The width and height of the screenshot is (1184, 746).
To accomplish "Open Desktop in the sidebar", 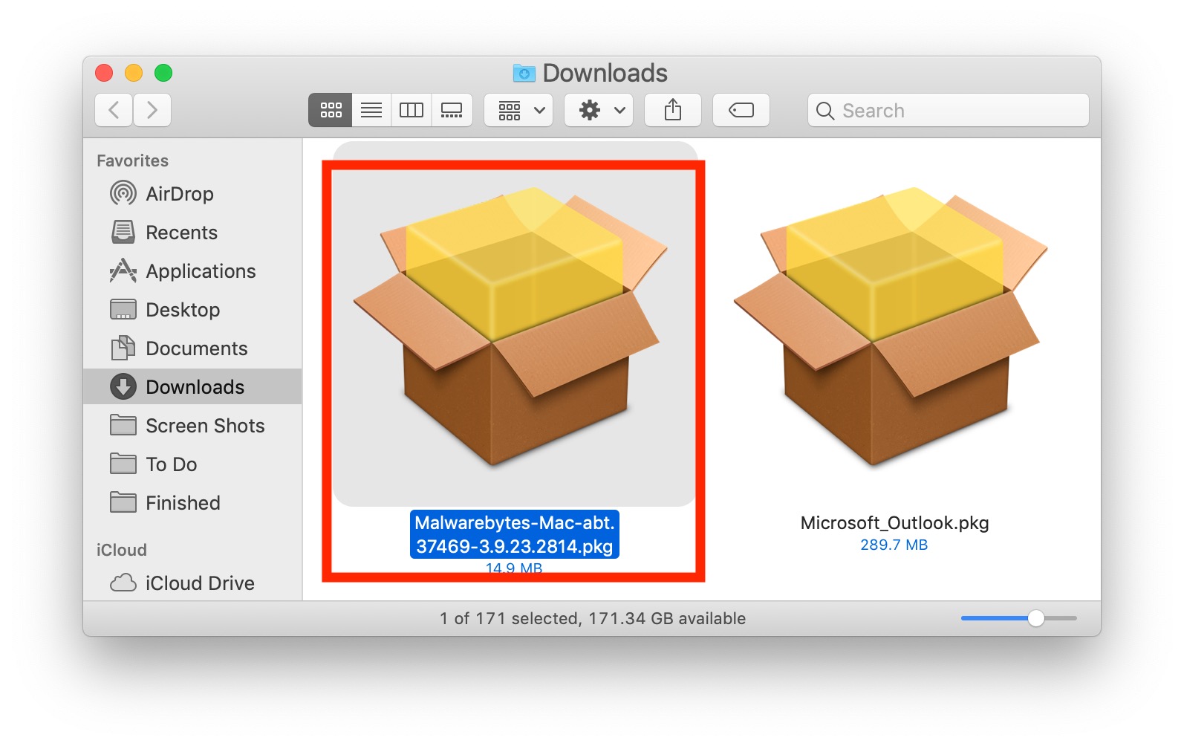I will (x=192, y=310).
